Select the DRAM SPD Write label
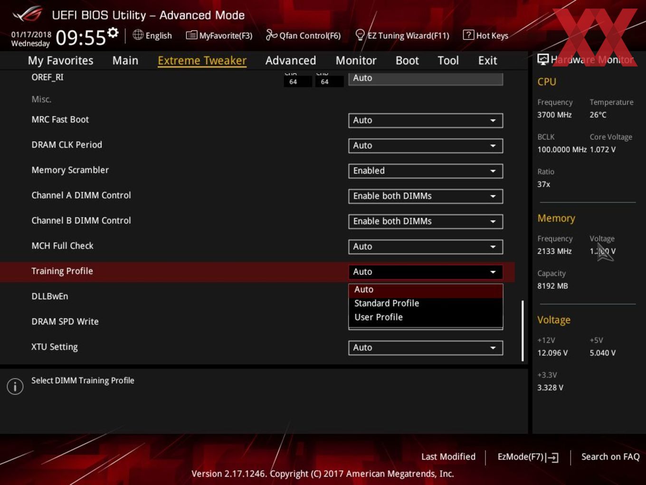The width and height of the screenshot is (646, 485). [65, 321]
